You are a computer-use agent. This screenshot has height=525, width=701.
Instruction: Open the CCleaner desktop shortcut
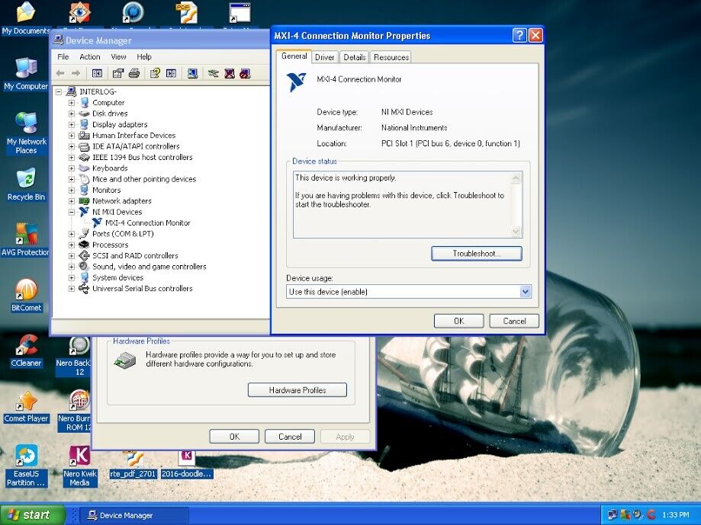(26, 351)
